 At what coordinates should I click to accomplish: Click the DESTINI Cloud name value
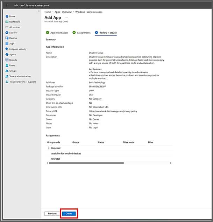pos(96,53)
